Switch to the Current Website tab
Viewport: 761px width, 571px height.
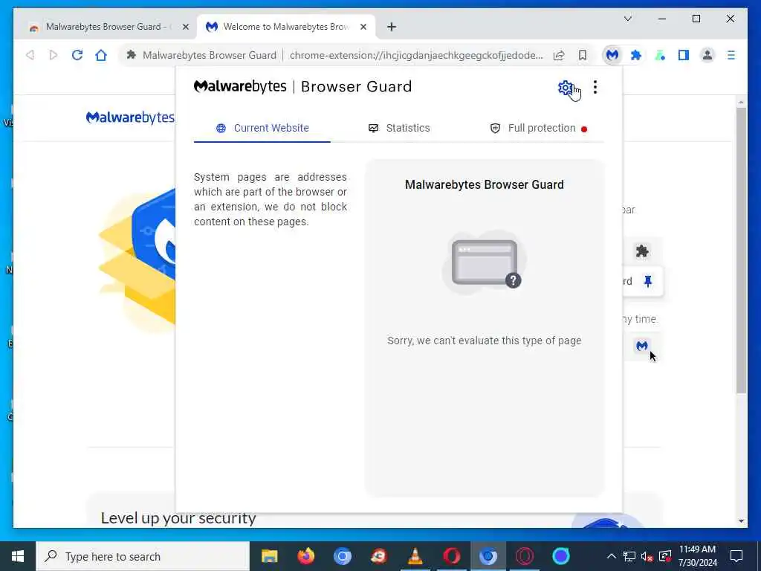[262, 128]
